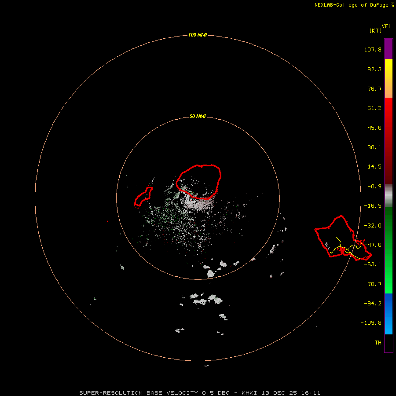Click the [KT] units label

coord(376,30)
